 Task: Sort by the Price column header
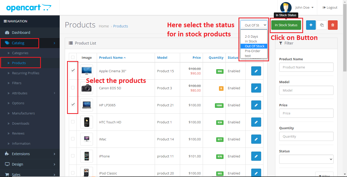197,58
